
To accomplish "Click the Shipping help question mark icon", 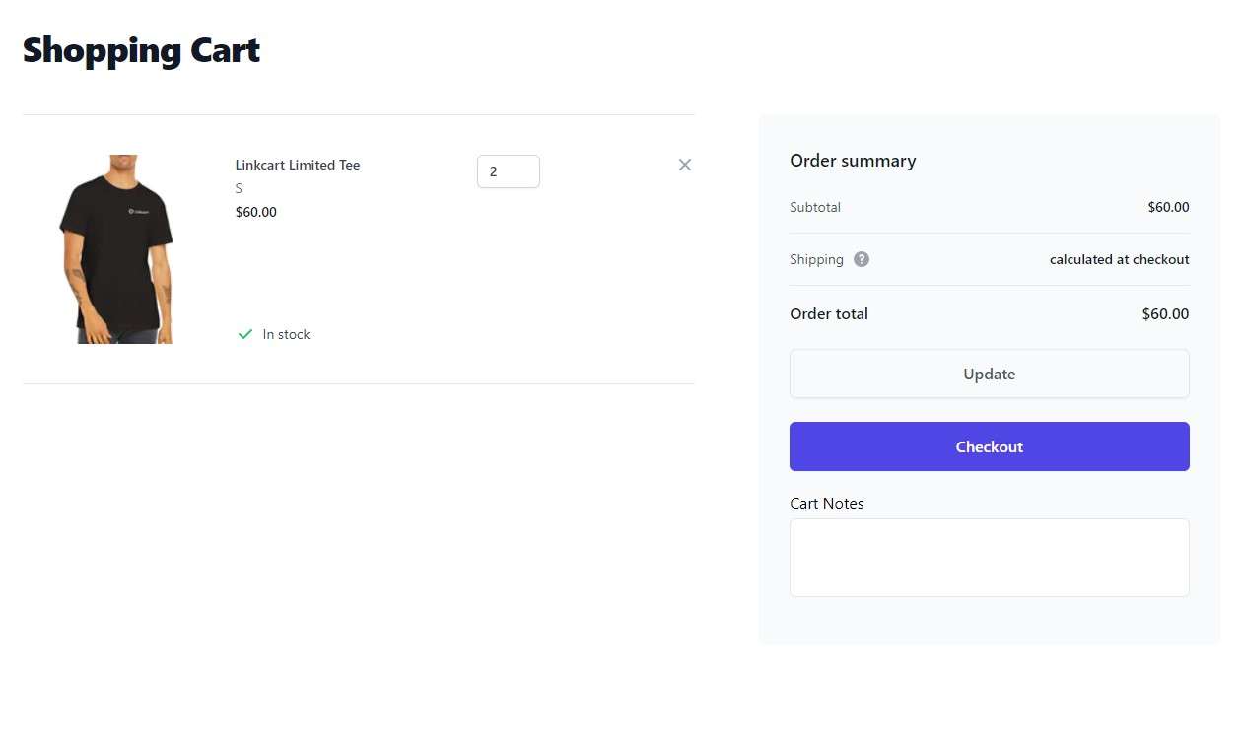I will point(862,259).
